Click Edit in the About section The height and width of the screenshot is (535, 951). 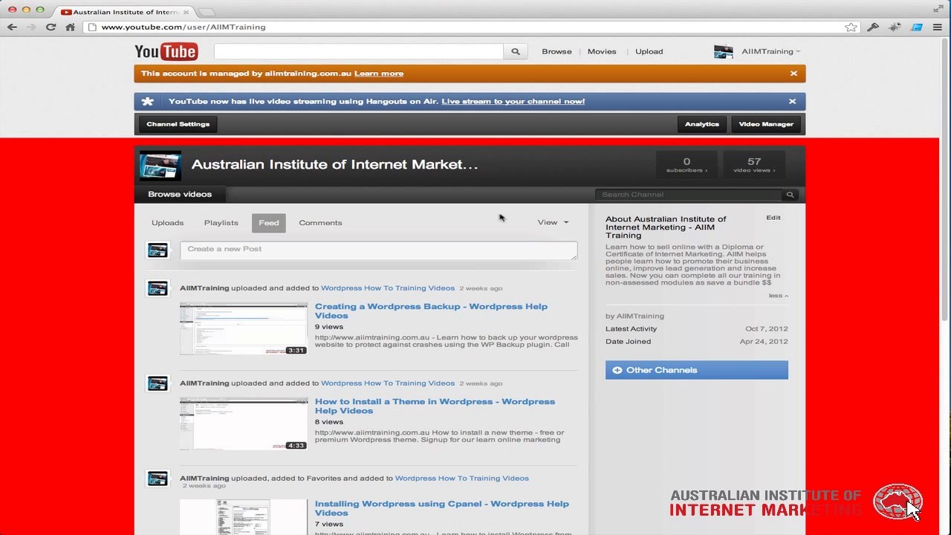coord(773,218)
